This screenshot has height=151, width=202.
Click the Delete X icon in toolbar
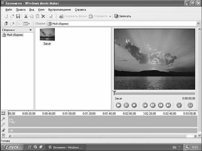pyautogui.click(x=43, y=16)
